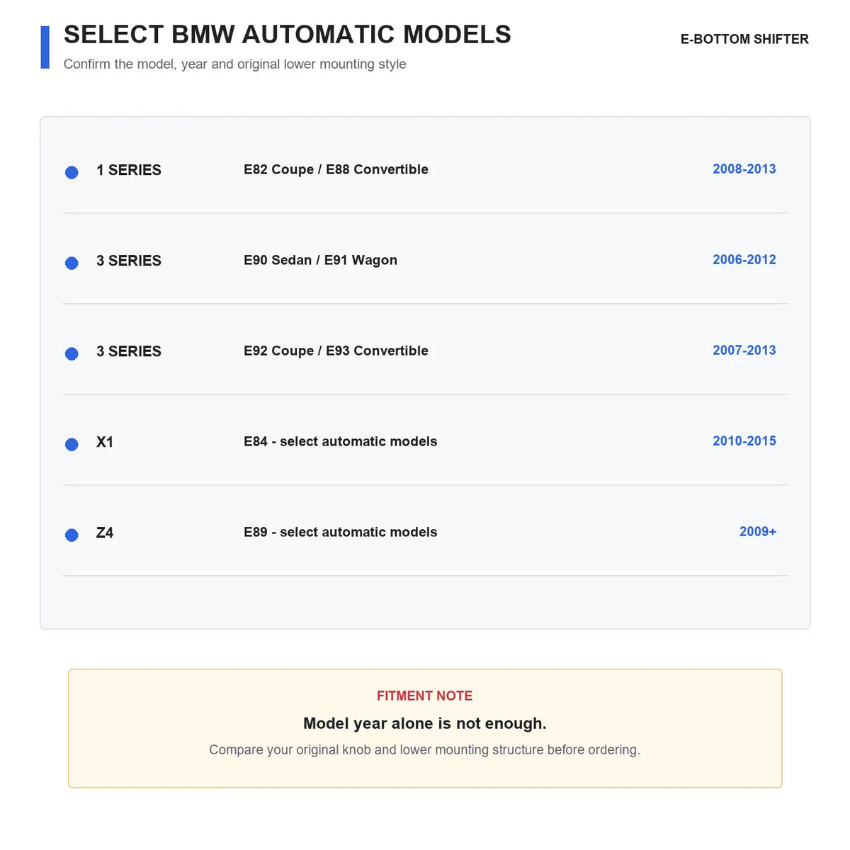Click E82 Coupe / E88 Convertible text
Viewport: 850px width, 850px height.
tap(336, 169)
